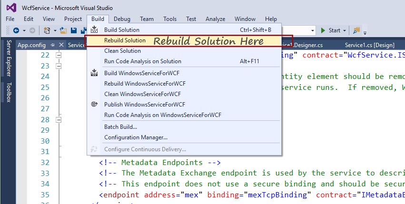The width and height of the screenshot is (405, 204).
Task: Select Run Code Analysis on WindowsServiceForWCF
Action: 184,115
